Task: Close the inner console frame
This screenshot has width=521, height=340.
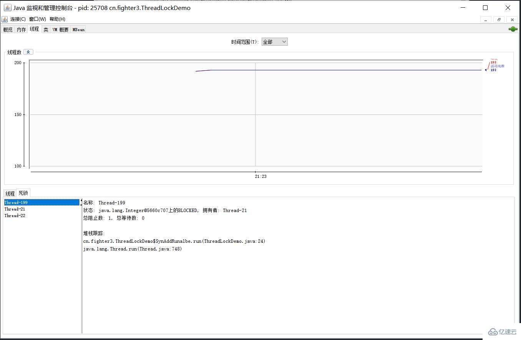Action: 512,20
